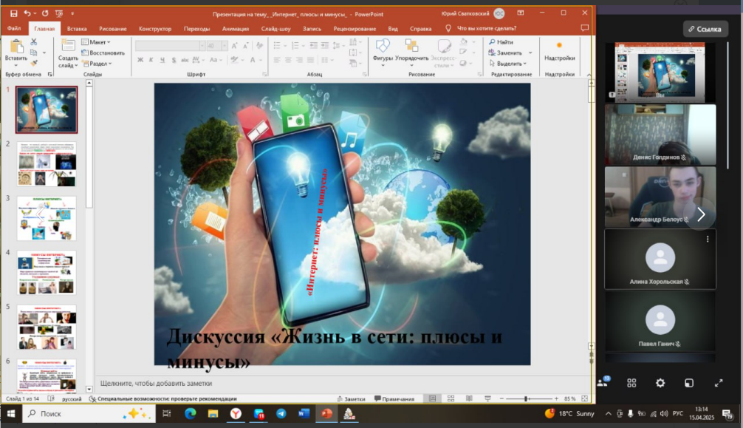Image resolution: width=743 pixels, height=428 pixels.
Task: Switch to slide sorter view in status bar
Action: pos(451,398)
